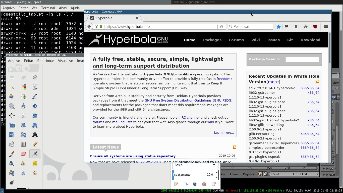Select the Flip tool in GIMP
The height and width of the screenshot is (193, 343).
point(12,135)
